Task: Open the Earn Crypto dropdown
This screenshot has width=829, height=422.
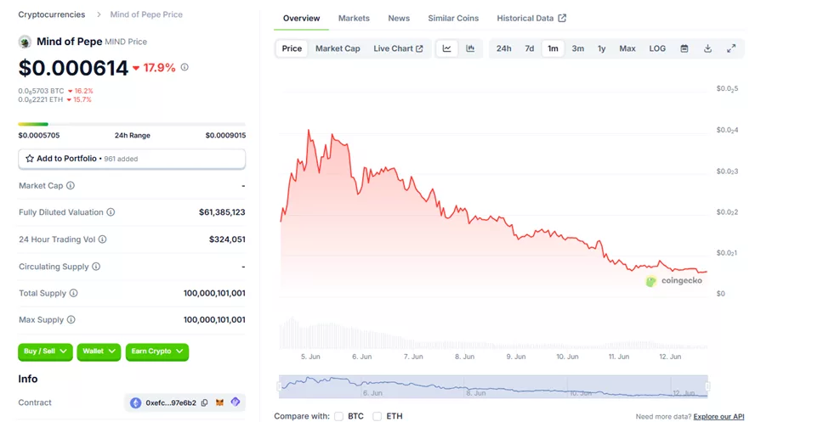Action: pyautogui.click(x=157, y=352)
